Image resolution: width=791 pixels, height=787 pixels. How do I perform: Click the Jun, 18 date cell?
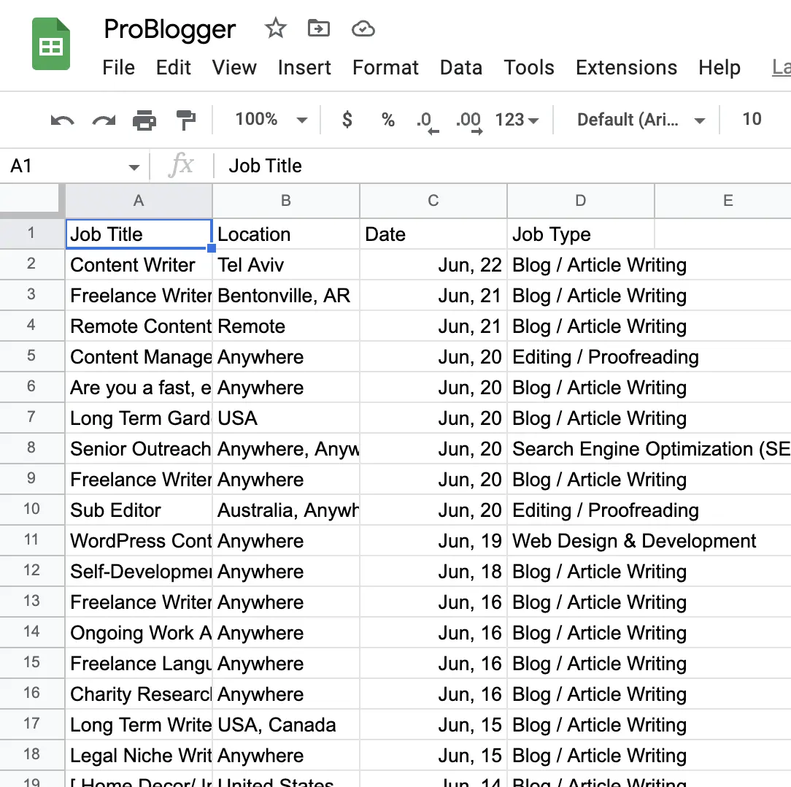(x=433, y=572)
